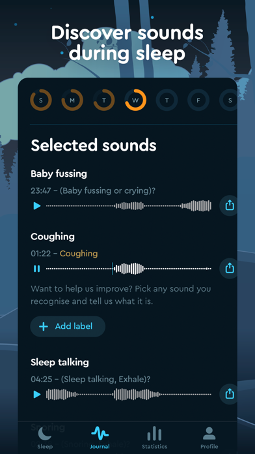This screenshot has width=255, height=454.
Task: Choose the Friday day circle
Action: pyautogui.click(x=198, y=100)
